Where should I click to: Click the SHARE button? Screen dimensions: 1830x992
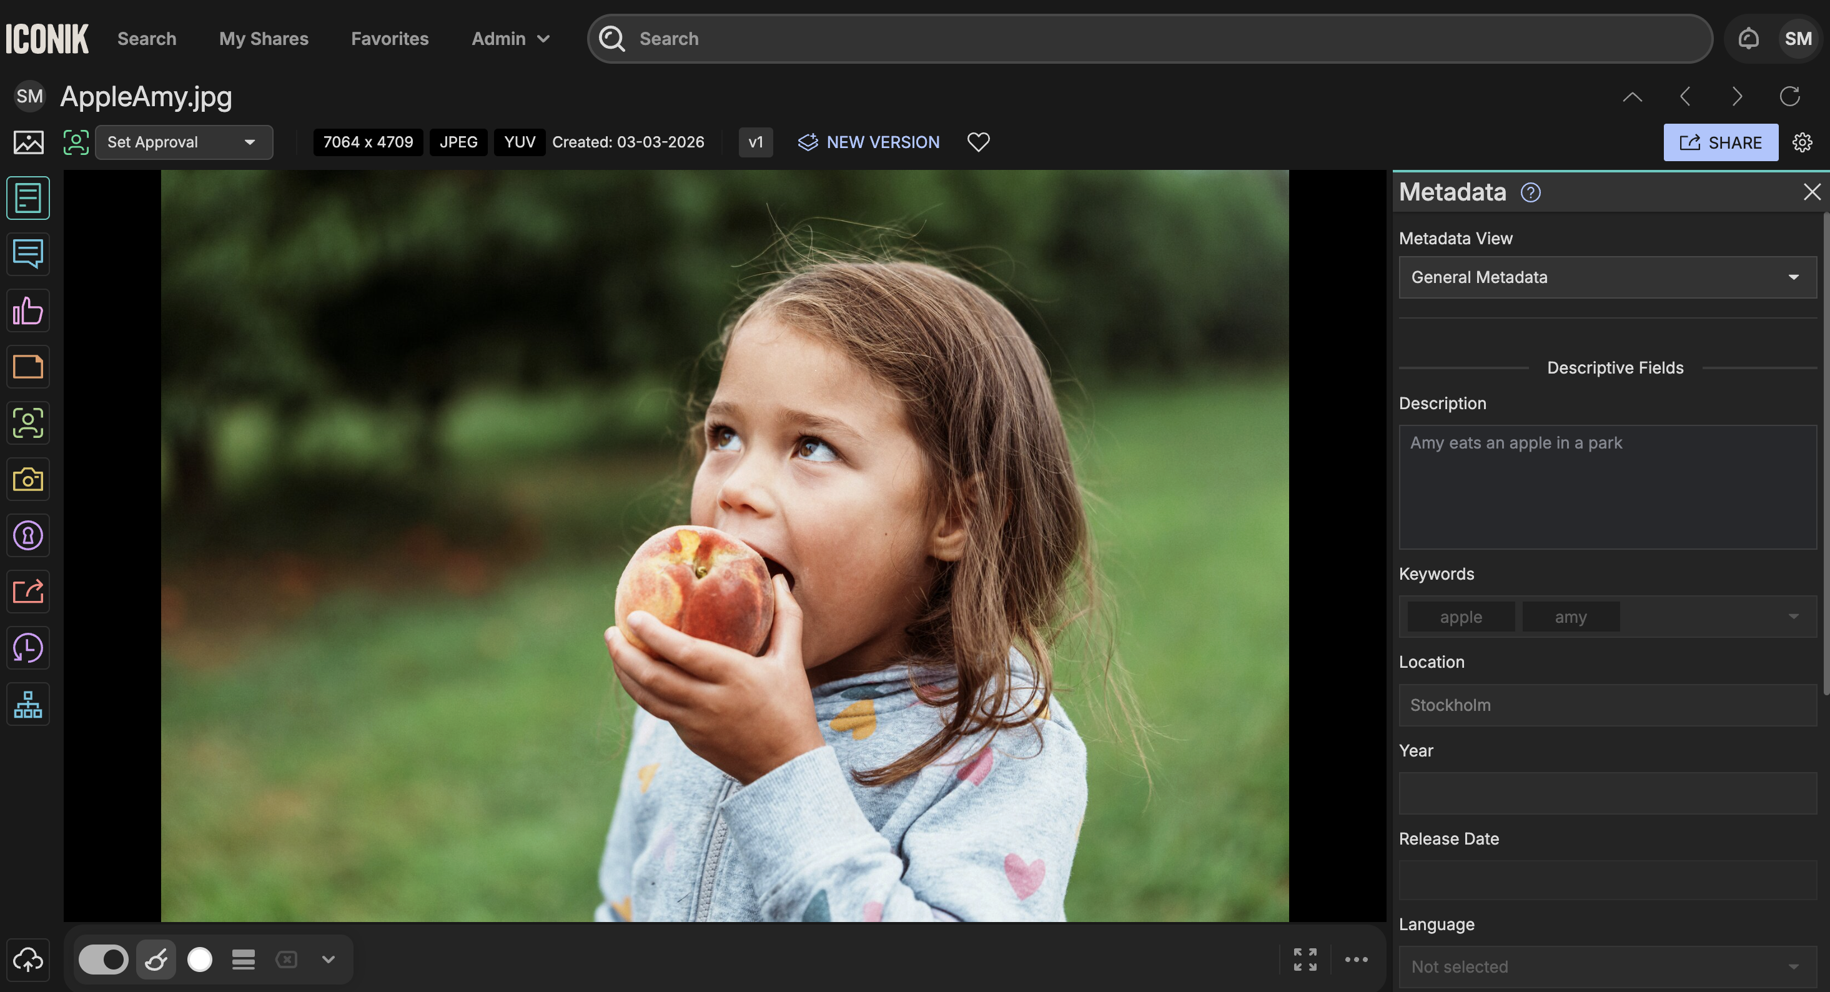point(1720,142)
